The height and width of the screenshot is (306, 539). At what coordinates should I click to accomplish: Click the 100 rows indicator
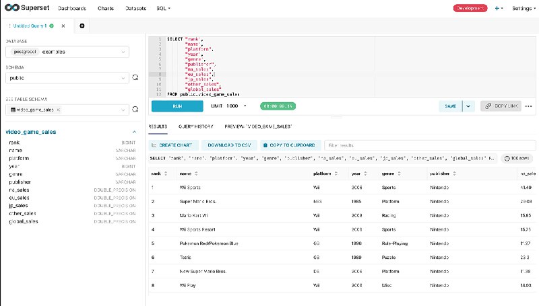517,158
